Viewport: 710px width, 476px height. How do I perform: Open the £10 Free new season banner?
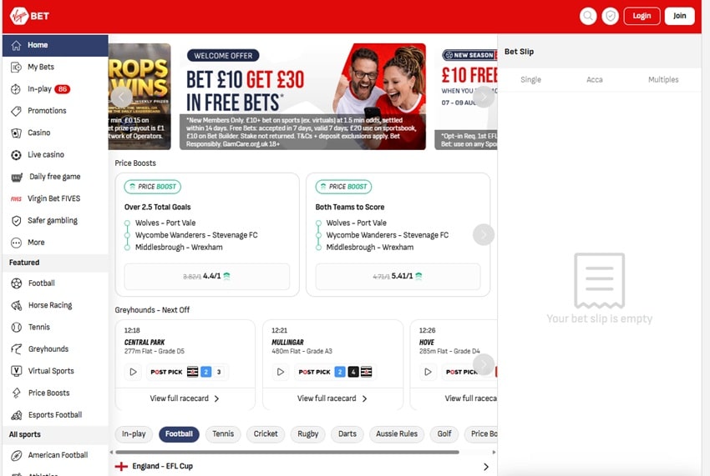(466, 97)
